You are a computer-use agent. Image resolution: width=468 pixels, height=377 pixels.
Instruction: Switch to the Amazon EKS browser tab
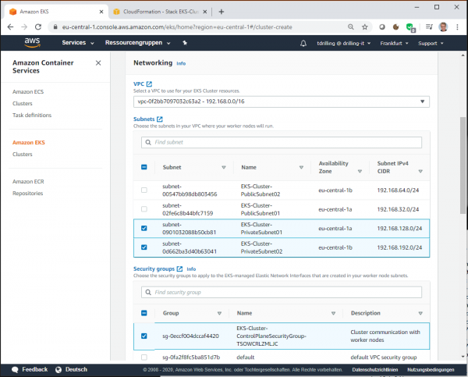click(56, 12)
